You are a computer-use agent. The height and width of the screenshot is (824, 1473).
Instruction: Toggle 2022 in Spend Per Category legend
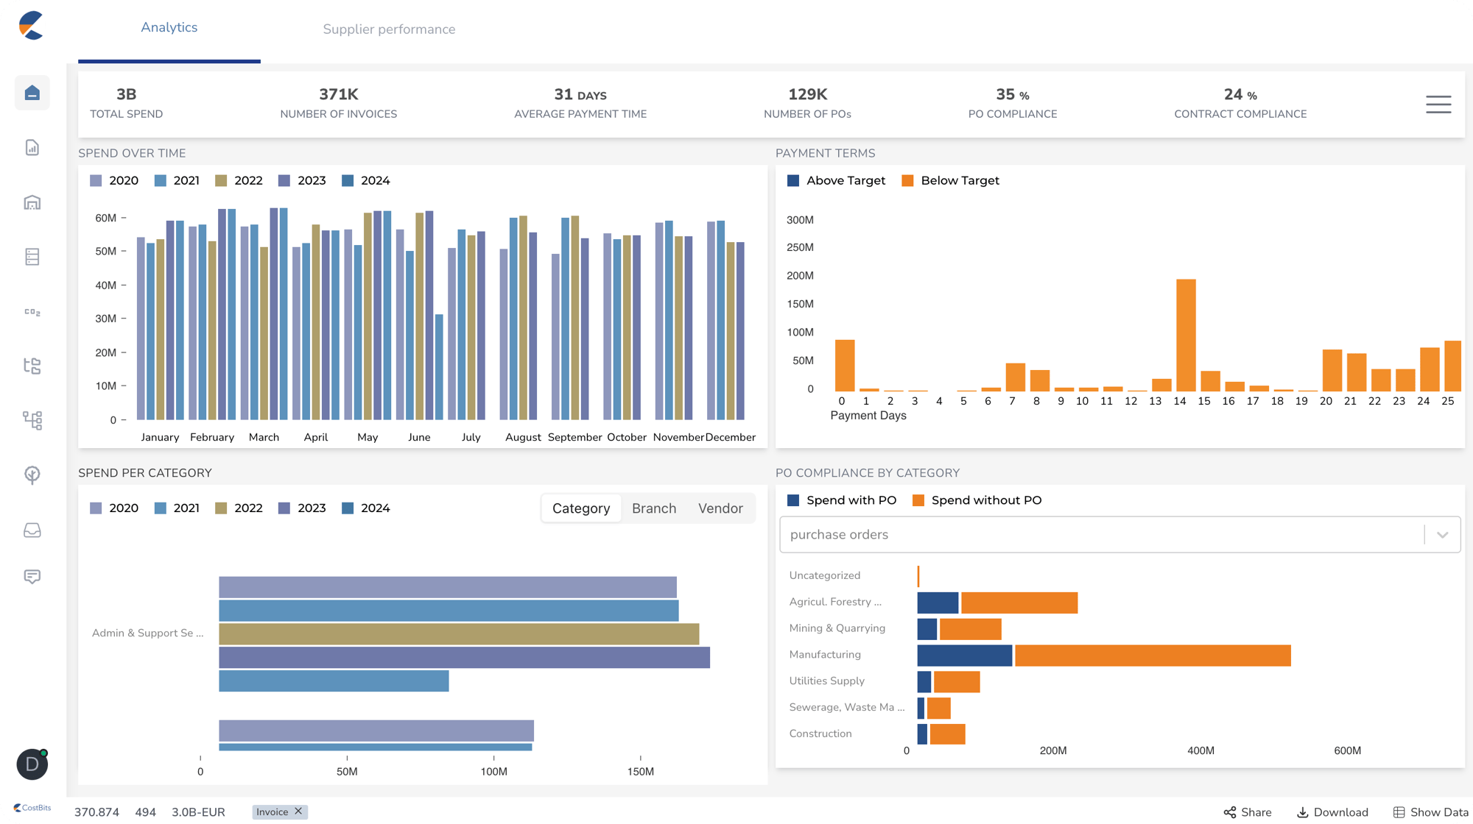pos(239,508)
